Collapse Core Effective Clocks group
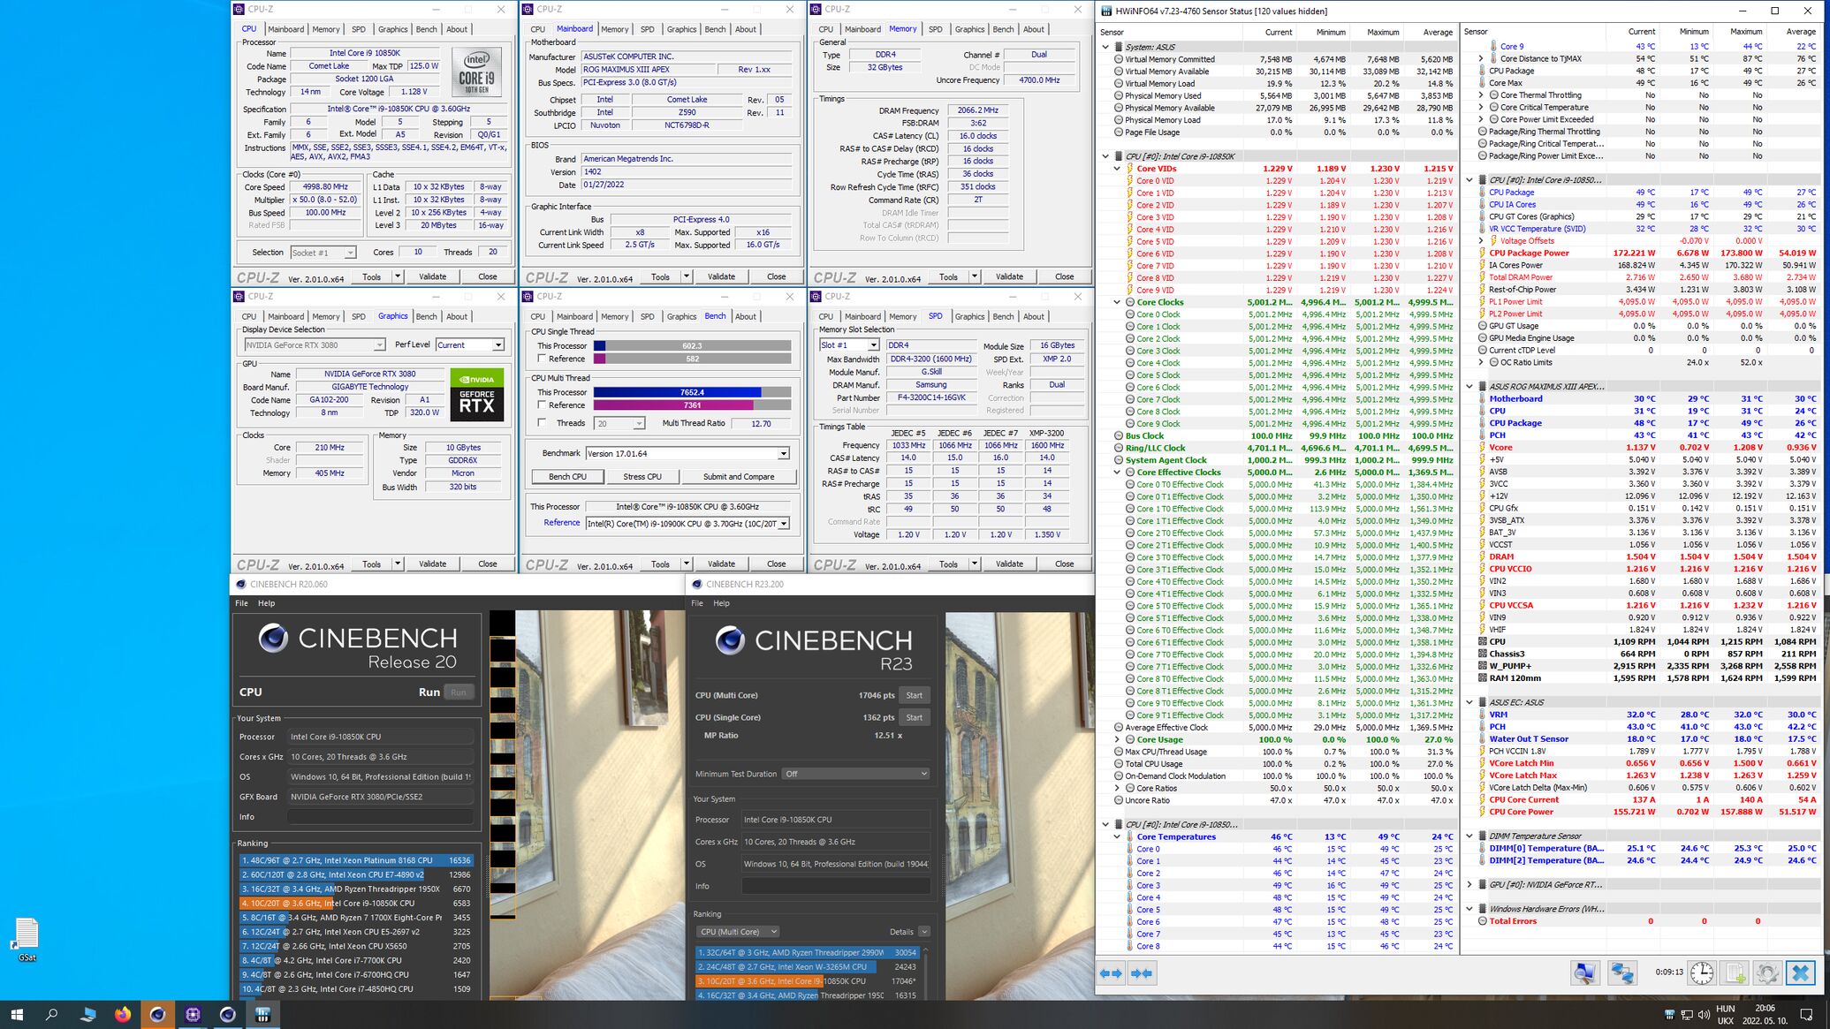The image size is (1830, 1029). [1118, 473]
